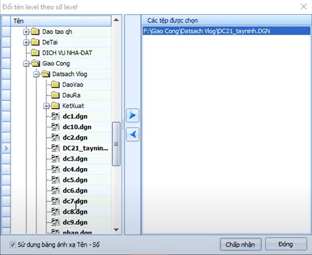312x255 pixels.
Task: Select DC21_tayninh.DGN in the selected files list
Action: (206, 31)
